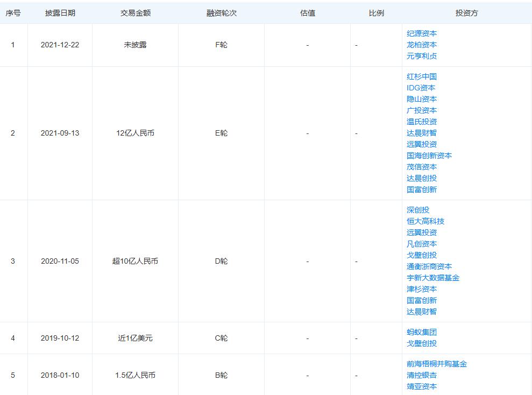
Task: Click the 恒大高科技 link
Action: tap(425, 221)
